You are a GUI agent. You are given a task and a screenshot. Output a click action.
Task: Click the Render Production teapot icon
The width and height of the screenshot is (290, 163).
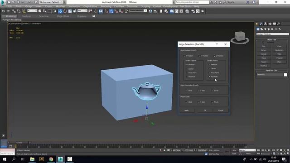pos(203,11)
